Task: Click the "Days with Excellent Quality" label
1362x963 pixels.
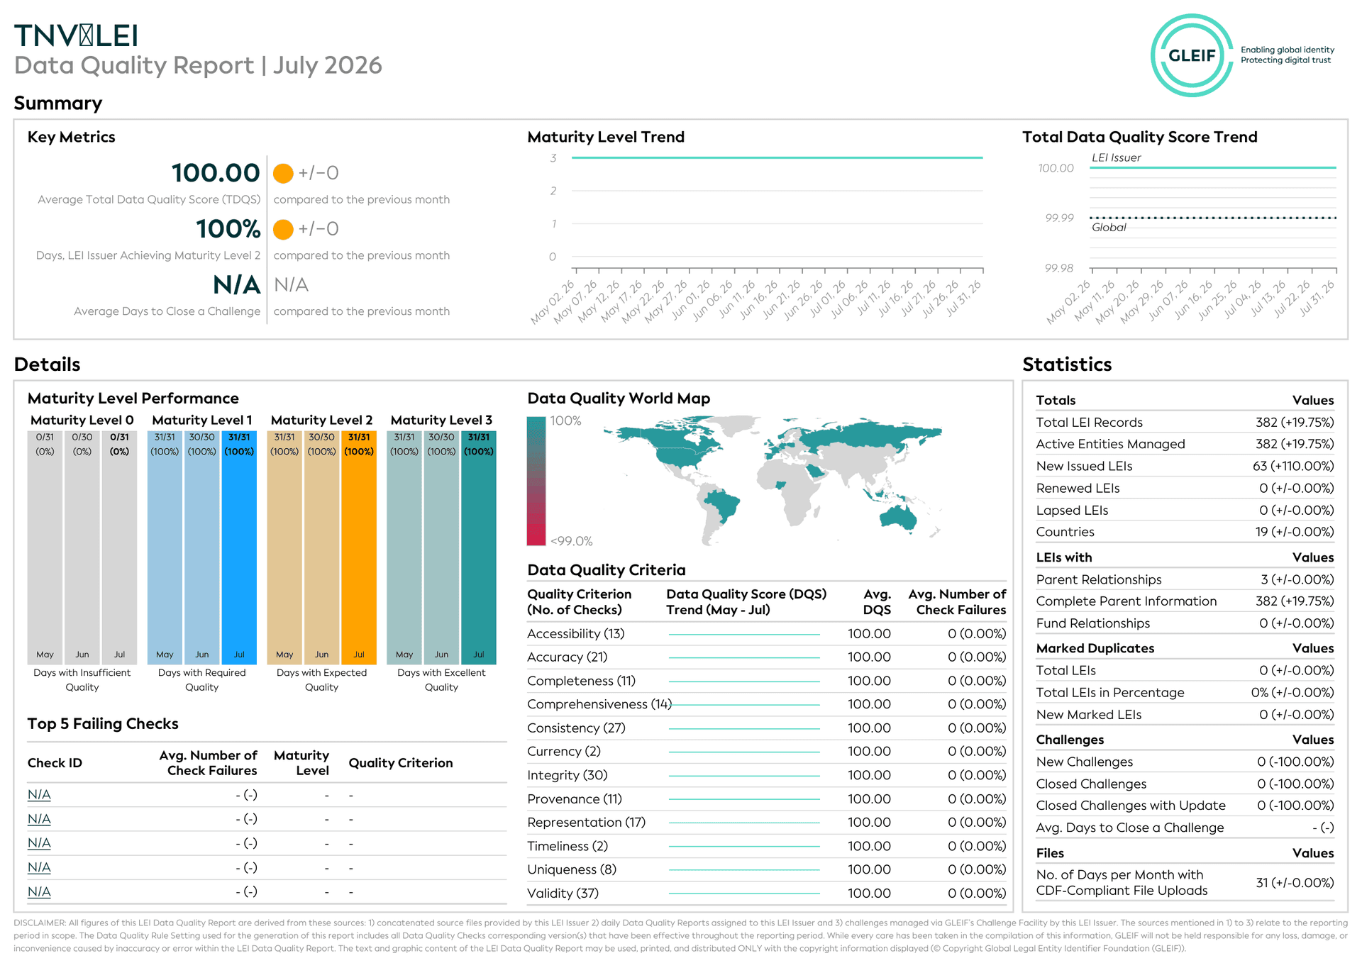Action: [x=441, y=679]
